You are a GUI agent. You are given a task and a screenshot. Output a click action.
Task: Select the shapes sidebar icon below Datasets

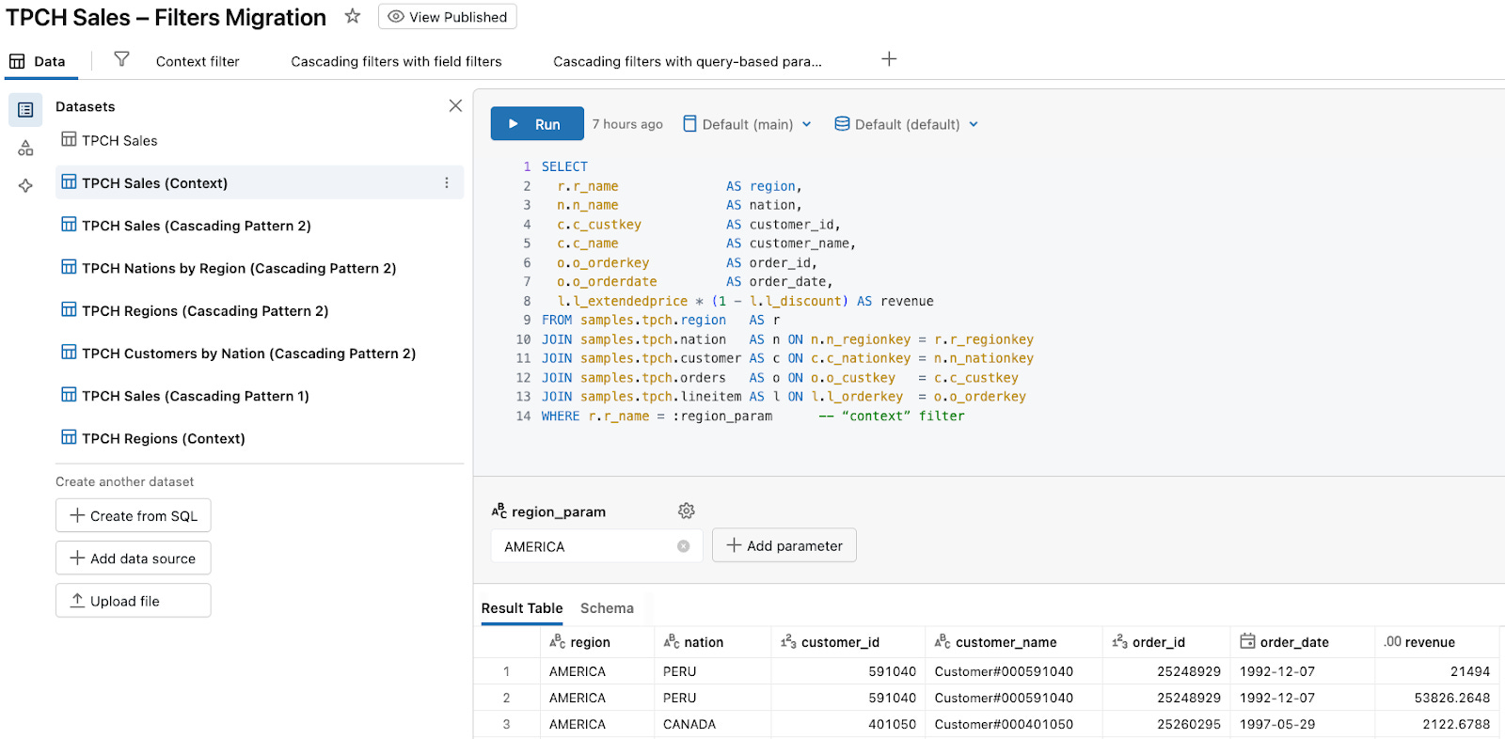[25, 148]
